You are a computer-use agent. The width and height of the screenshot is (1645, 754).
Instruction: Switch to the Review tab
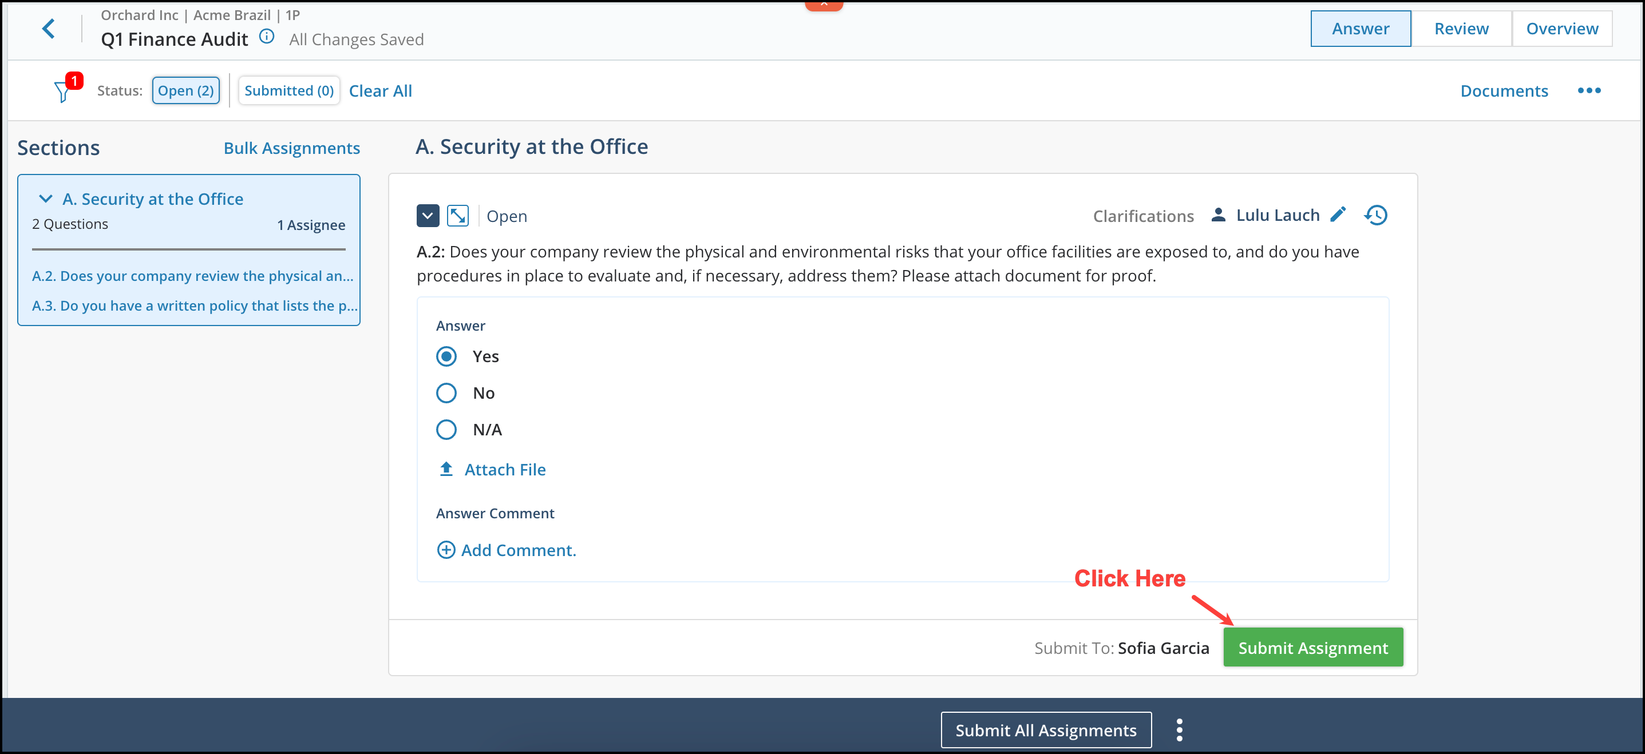[x=1461, y=29]
